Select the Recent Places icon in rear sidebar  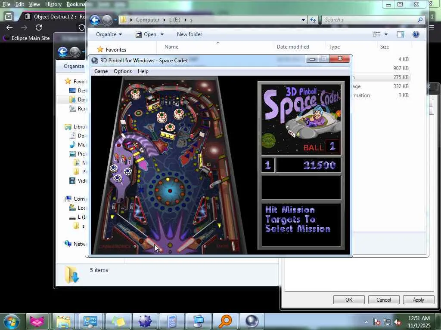click(72, 108)
